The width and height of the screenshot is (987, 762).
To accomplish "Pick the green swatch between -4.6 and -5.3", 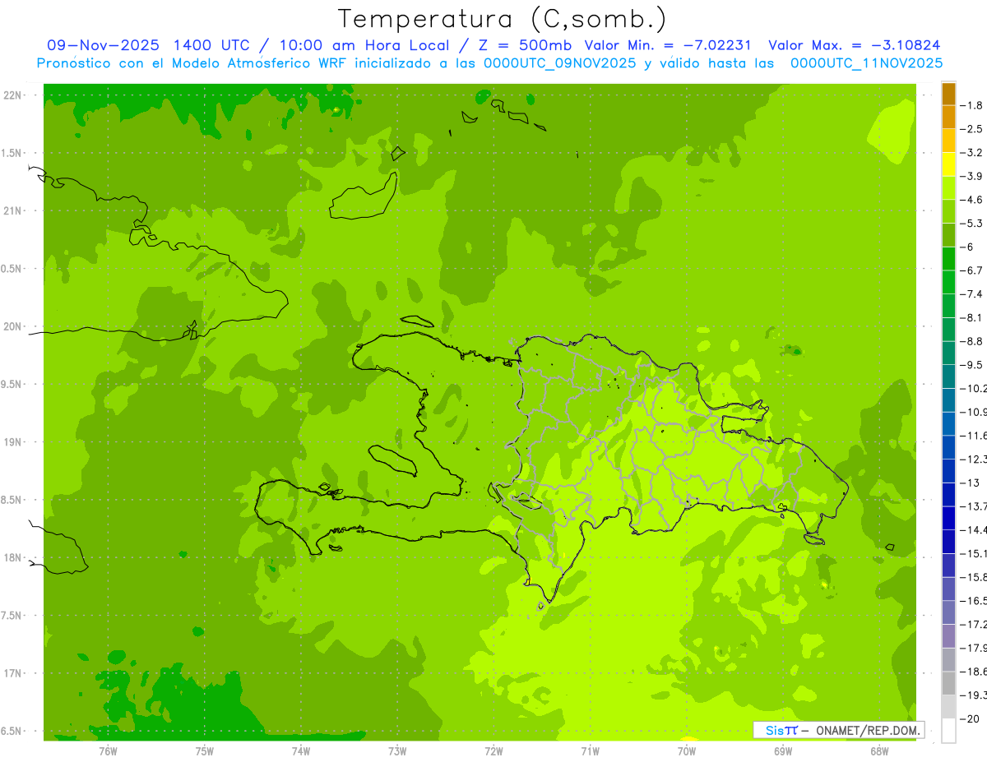I will (x=948, y=211).
